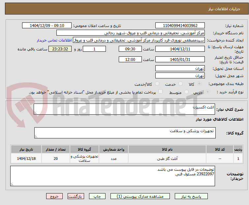Toggle the اسناد خزانه اسلامی payment checkbox
The image size is (249, 205).
[160, 92]
